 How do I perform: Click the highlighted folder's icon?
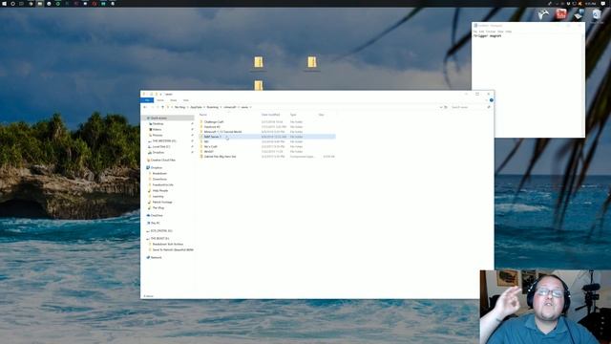tap(201, 137)
